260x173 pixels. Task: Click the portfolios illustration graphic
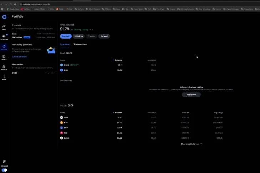(x=51, y=50)
